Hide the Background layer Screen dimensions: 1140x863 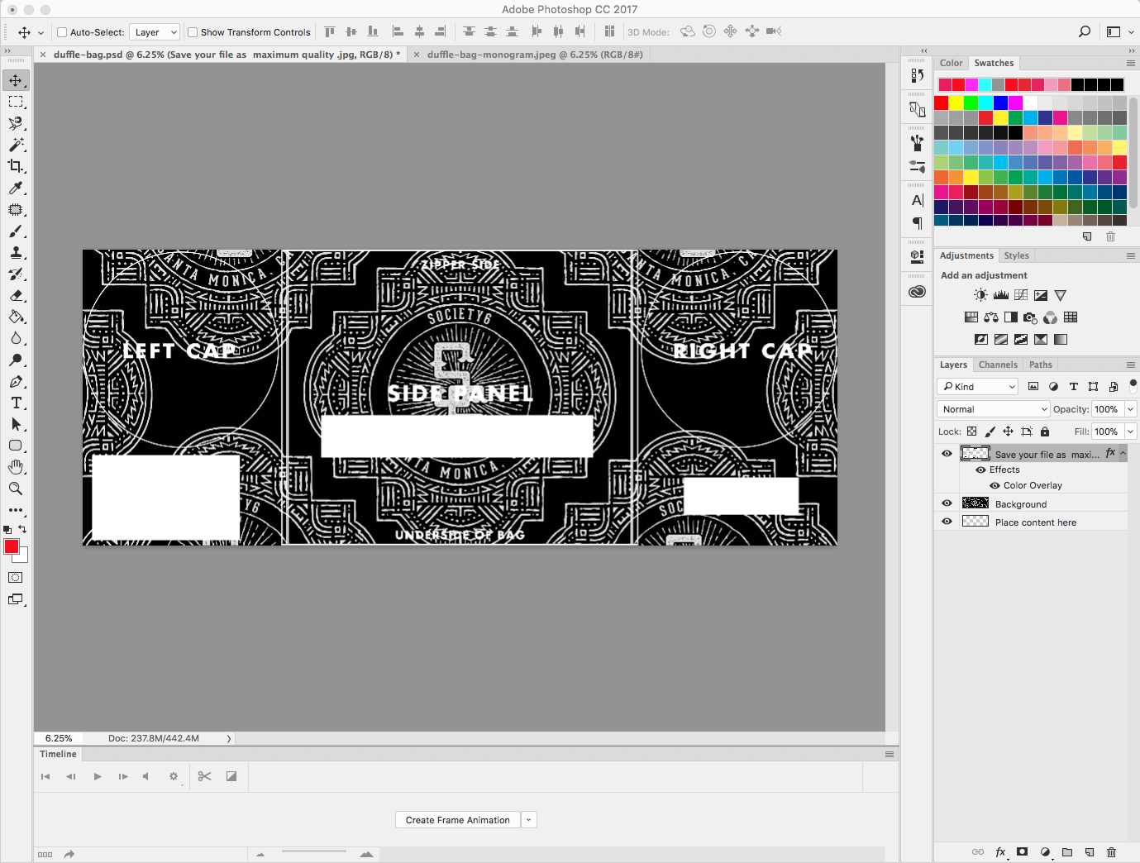coord(947,503)
